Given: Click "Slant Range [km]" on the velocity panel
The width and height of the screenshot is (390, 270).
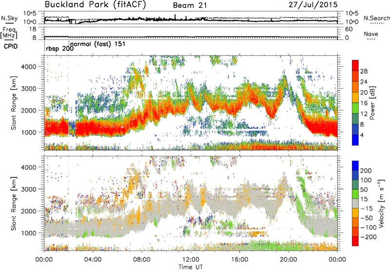Looking at the screenshot, I should [14, 204].
